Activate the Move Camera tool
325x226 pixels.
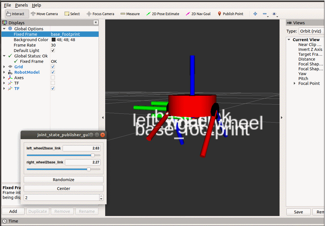coord(44,14)
